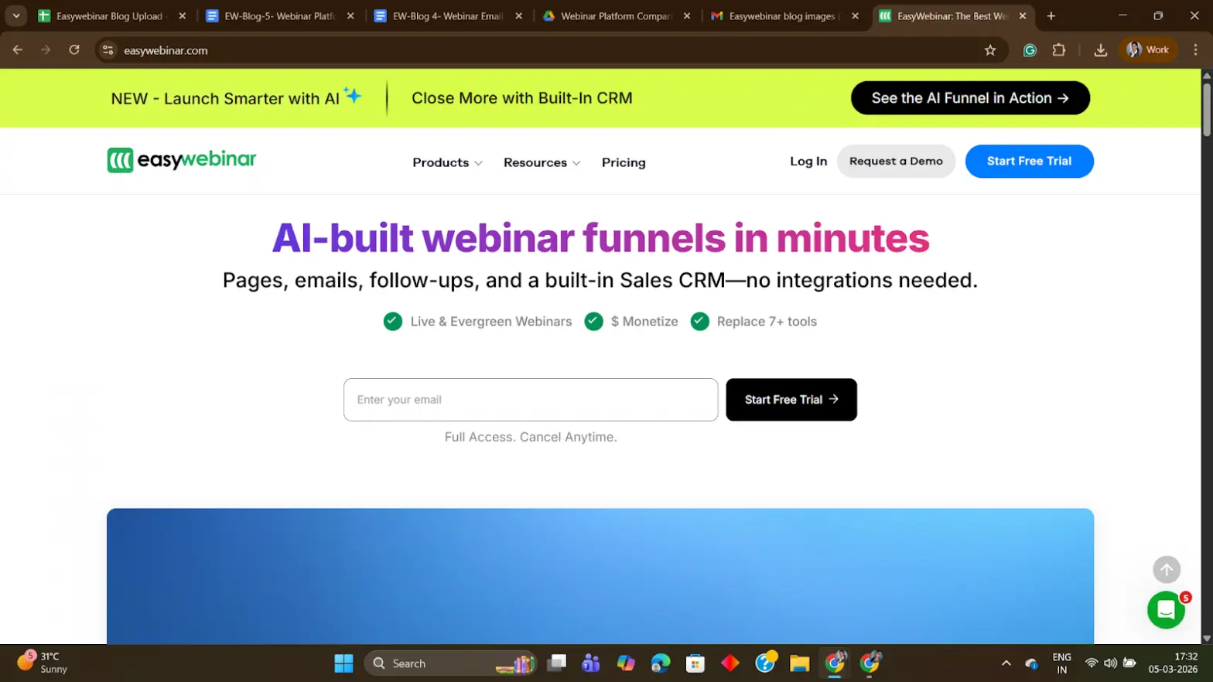Click Close More with Built-In CRM text
The image size is (1213, 682).
[x=522, y=98]
